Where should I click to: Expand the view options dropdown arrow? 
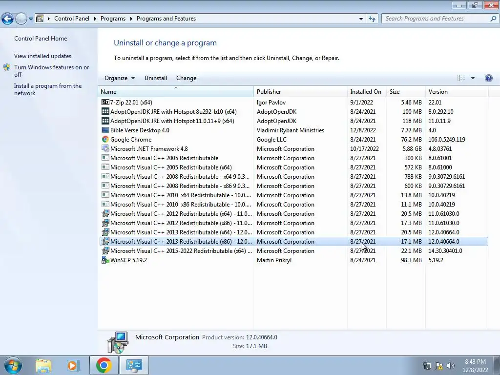pyautogui.click(x=473, y=78)
